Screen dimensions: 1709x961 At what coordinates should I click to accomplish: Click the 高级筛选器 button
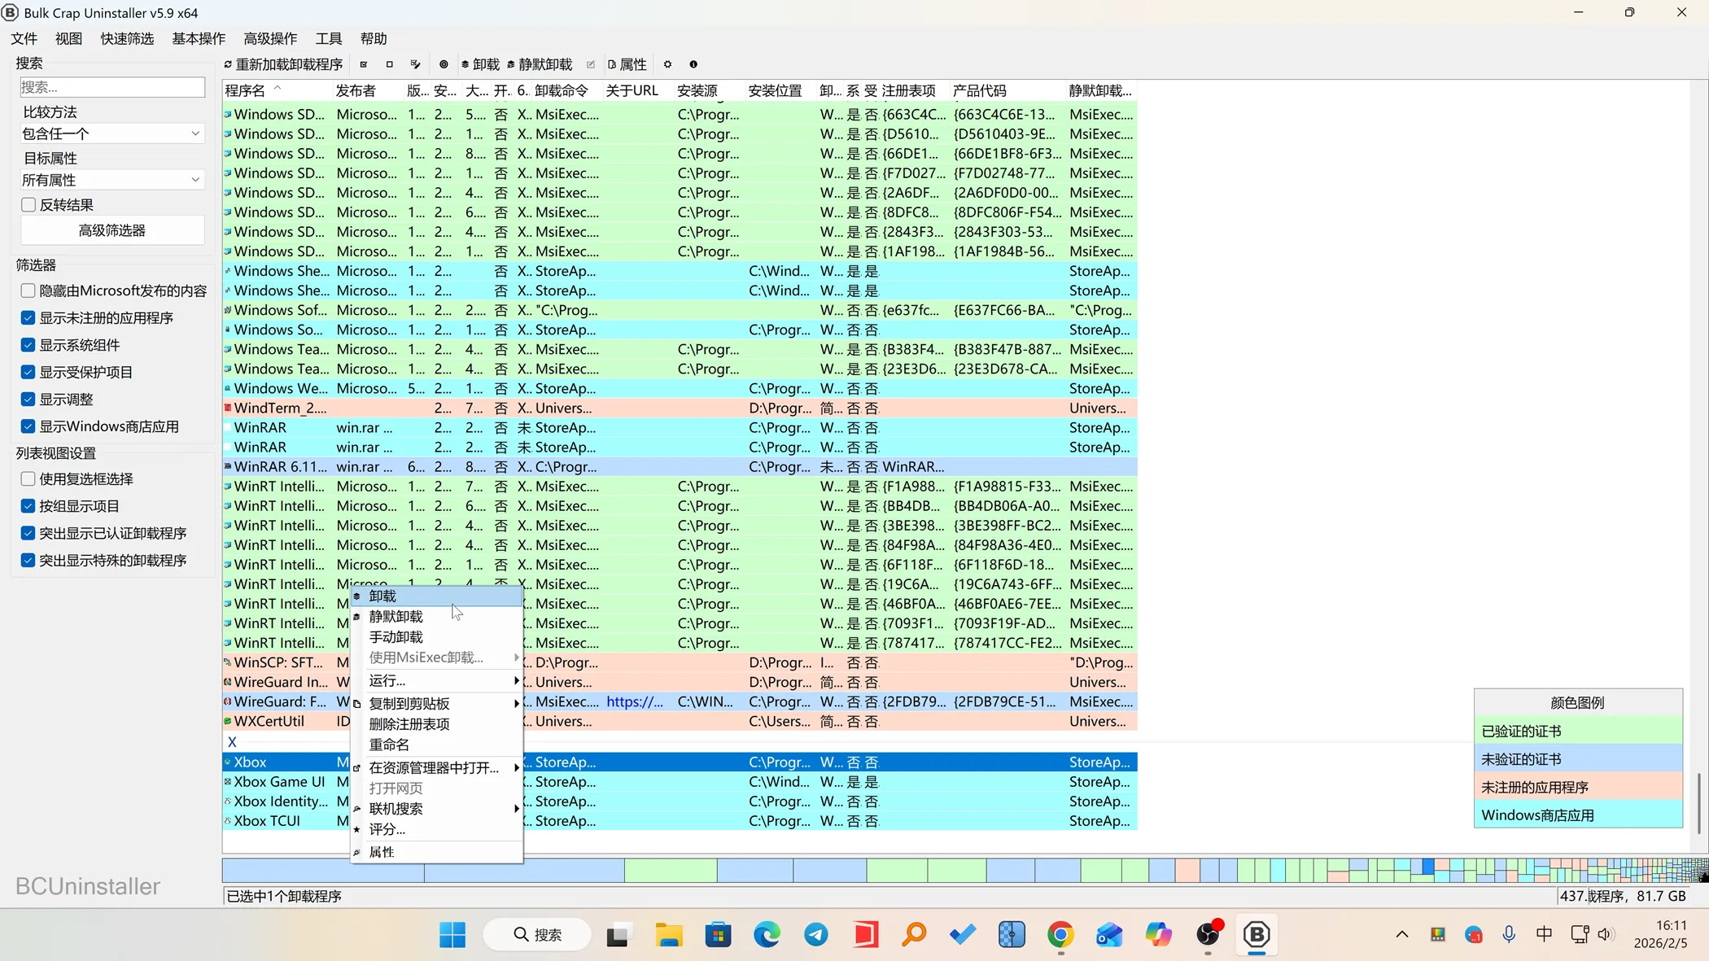pos(112,230)
